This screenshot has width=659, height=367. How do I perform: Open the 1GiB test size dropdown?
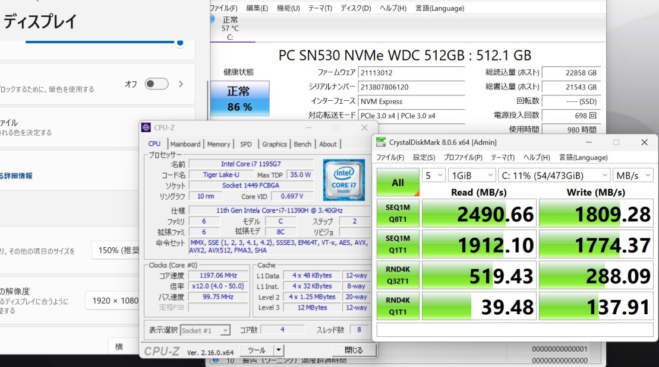(472, 175)
